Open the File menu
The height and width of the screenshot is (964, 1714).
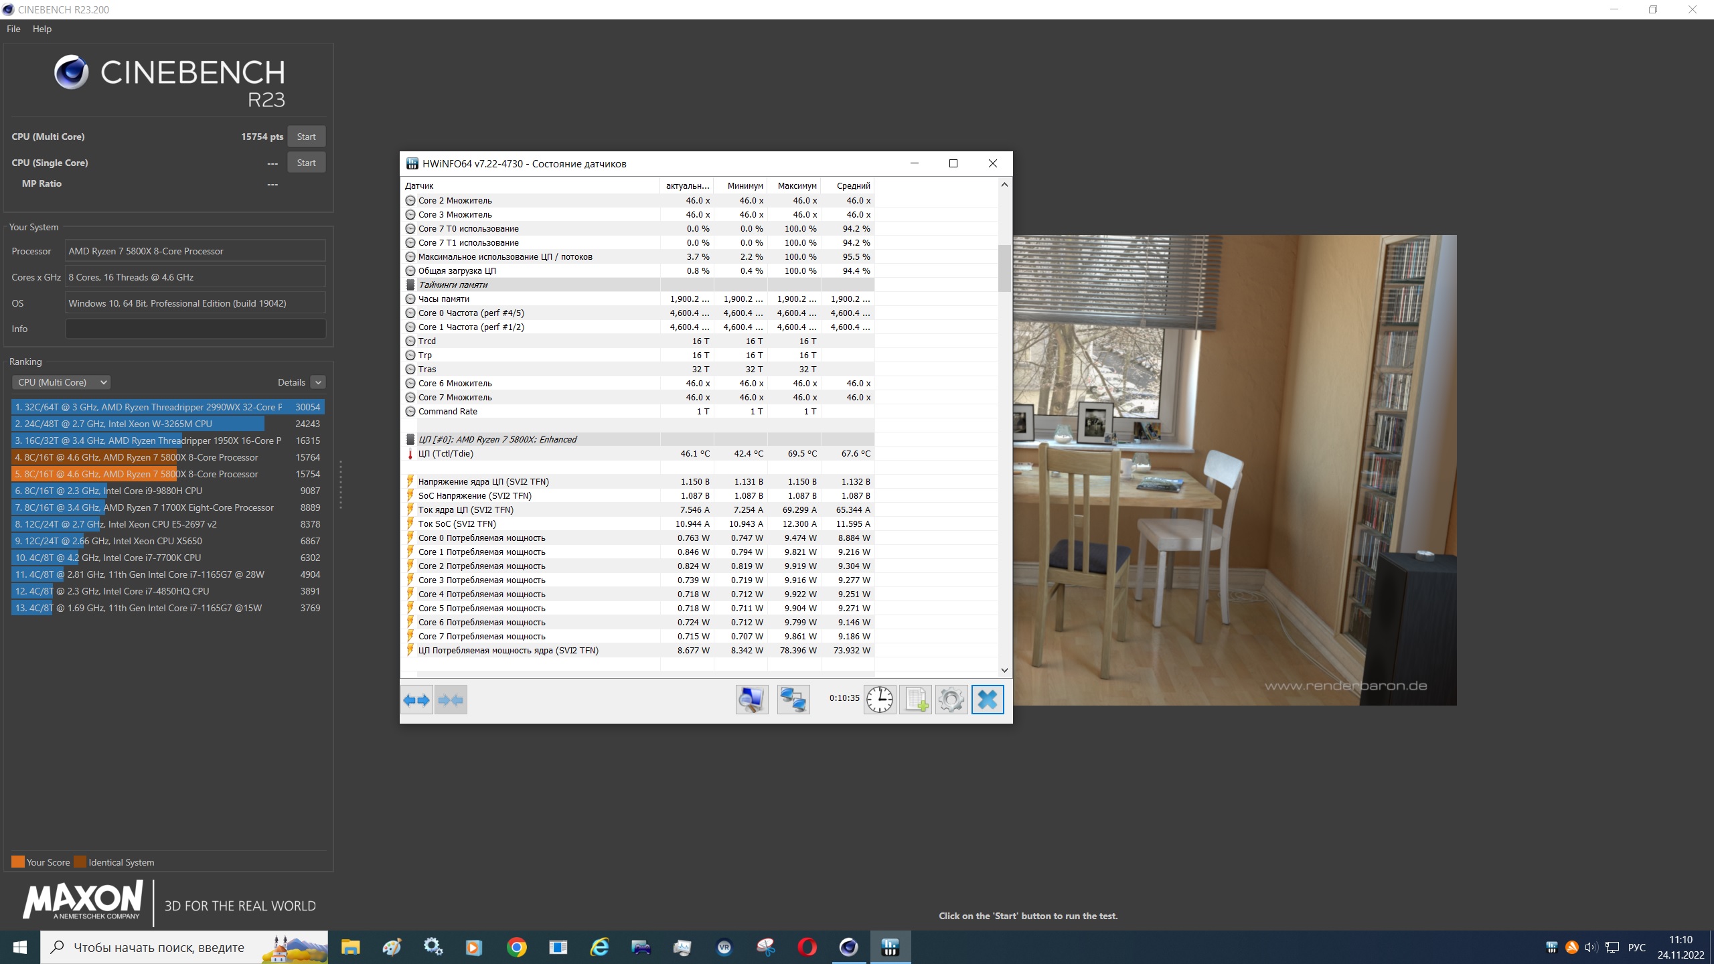pyautogui.click(x=13, y=29)
